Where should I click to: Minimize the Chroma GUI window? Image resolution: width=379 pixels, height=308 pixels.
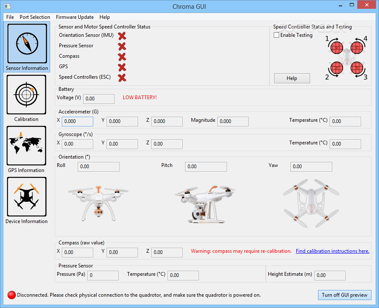pos(340,5)
